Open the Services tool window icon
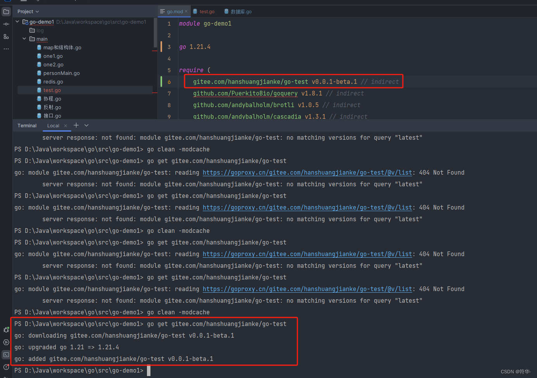The image size is (537, 378). (6, 342)
